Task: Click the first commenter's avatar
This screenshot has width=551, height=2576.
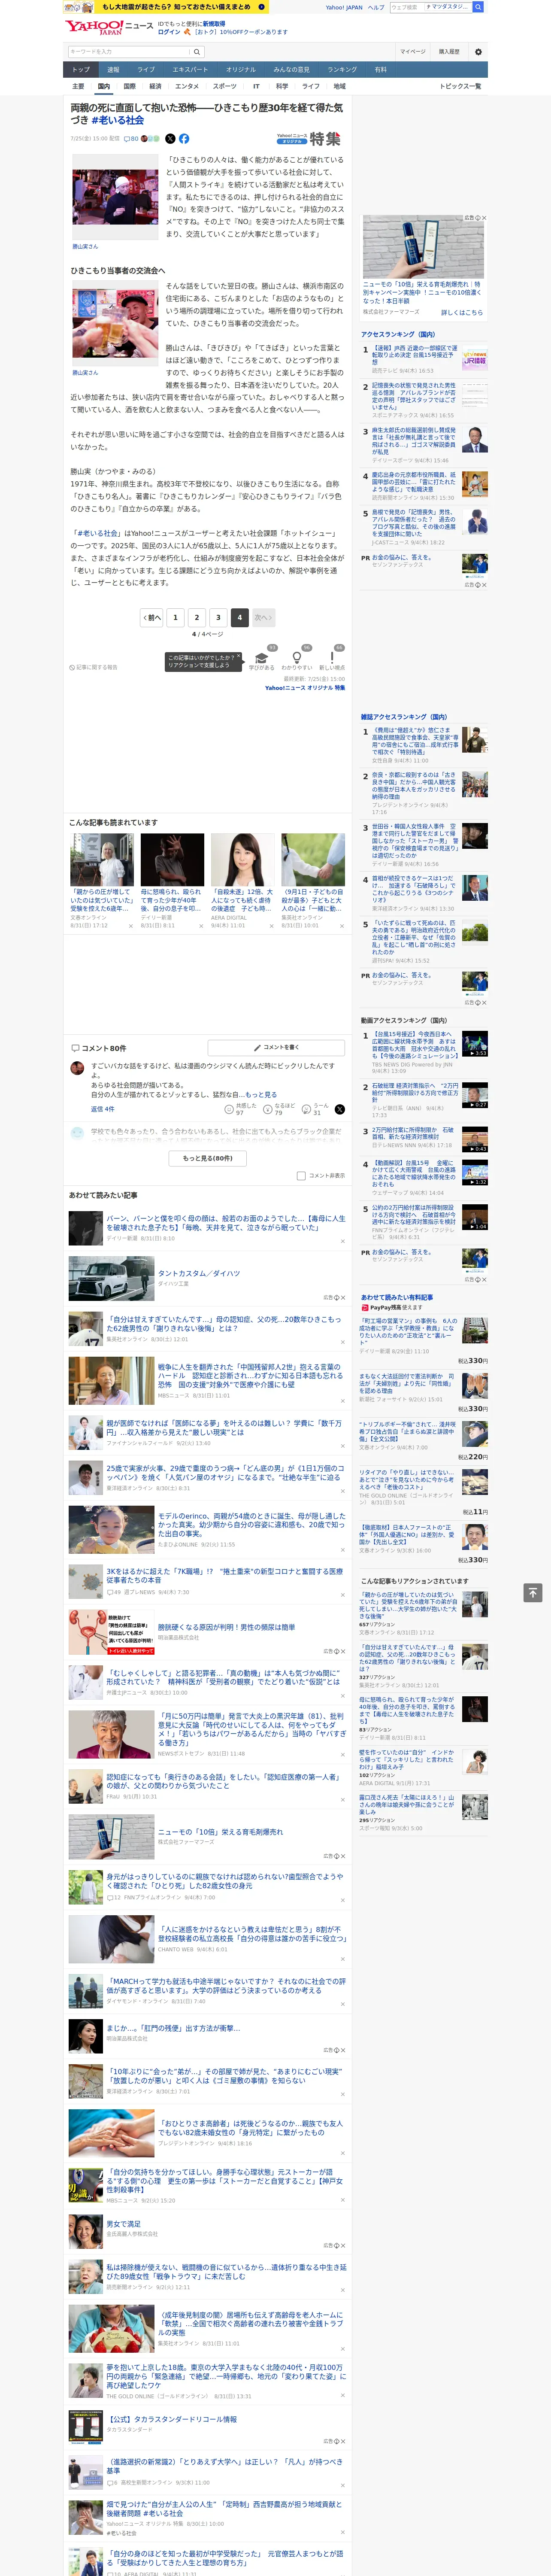Action: point(77,1068)
